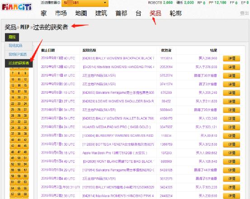Click 详情 for HUAWEI MEDIA PAD M5 PRO row
The image size is (250, 199).
(x=231, y=127)
